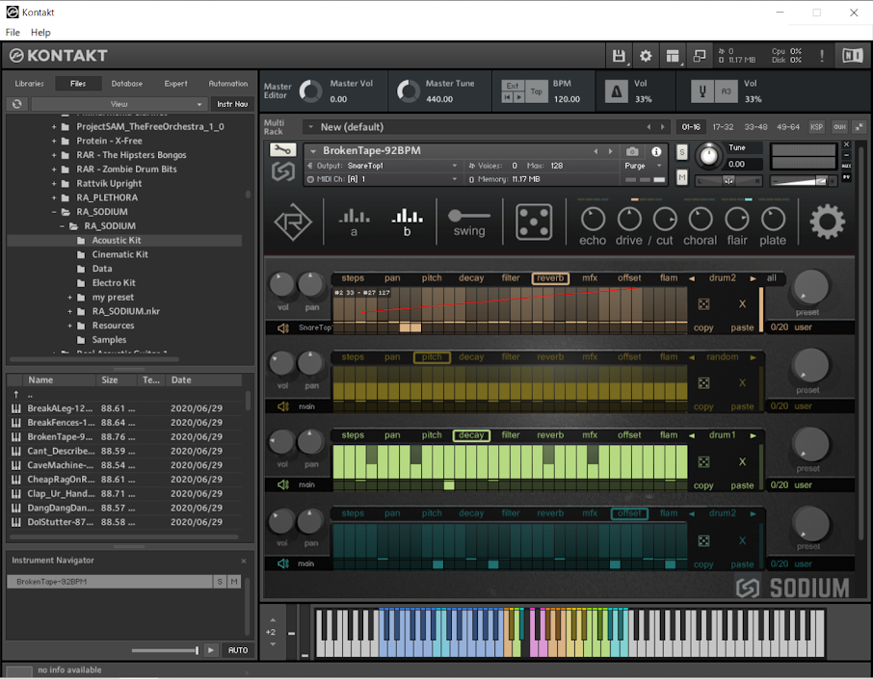Toggle minimized view icon in header
Screen dimensions: 873x679
point(700,56)
